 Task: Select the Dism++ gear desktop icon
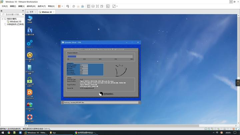[30, 44]
